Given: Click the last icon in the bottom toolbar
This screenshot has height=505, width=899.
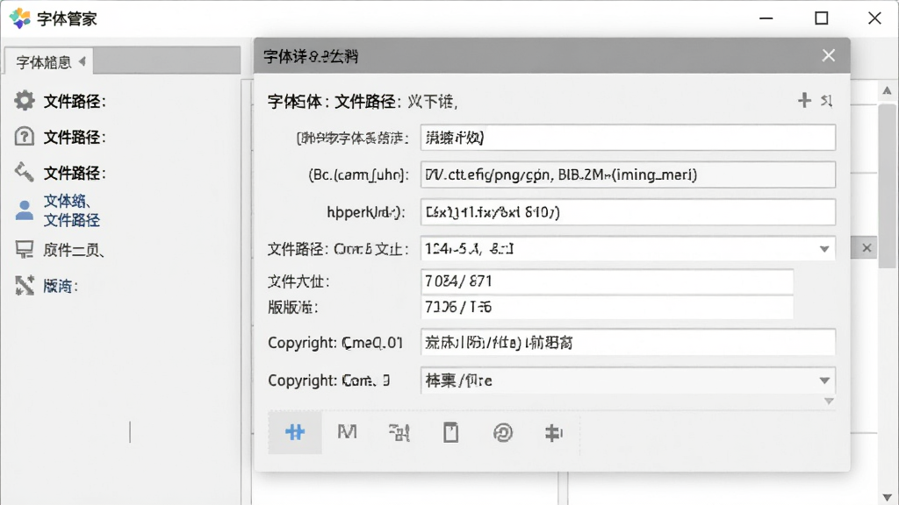Looking at the screenshot, I should 554,433.
